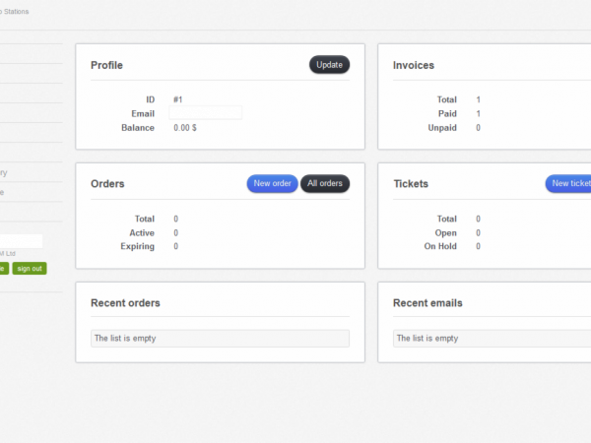Click the Tickets On Hold count value
The image size is (591, 443).
pos(479,246)
